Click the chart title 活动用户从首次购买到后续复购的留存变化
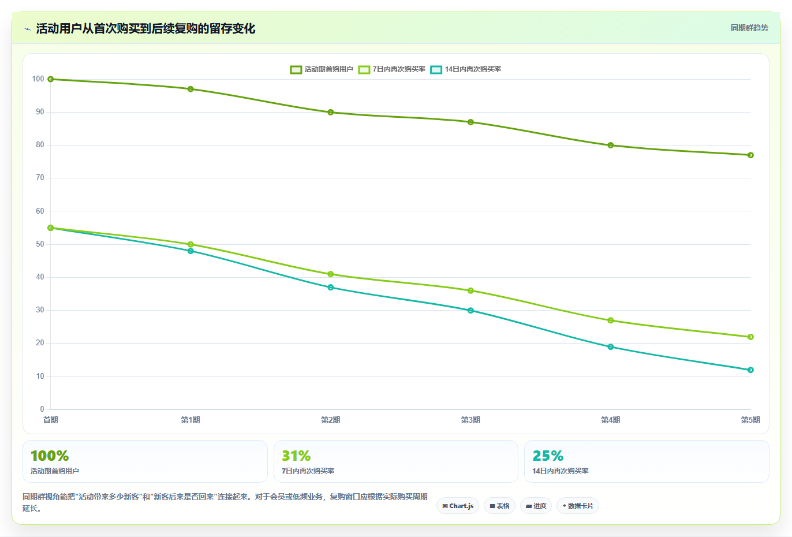The image size is (792, 537). (145, 28)
